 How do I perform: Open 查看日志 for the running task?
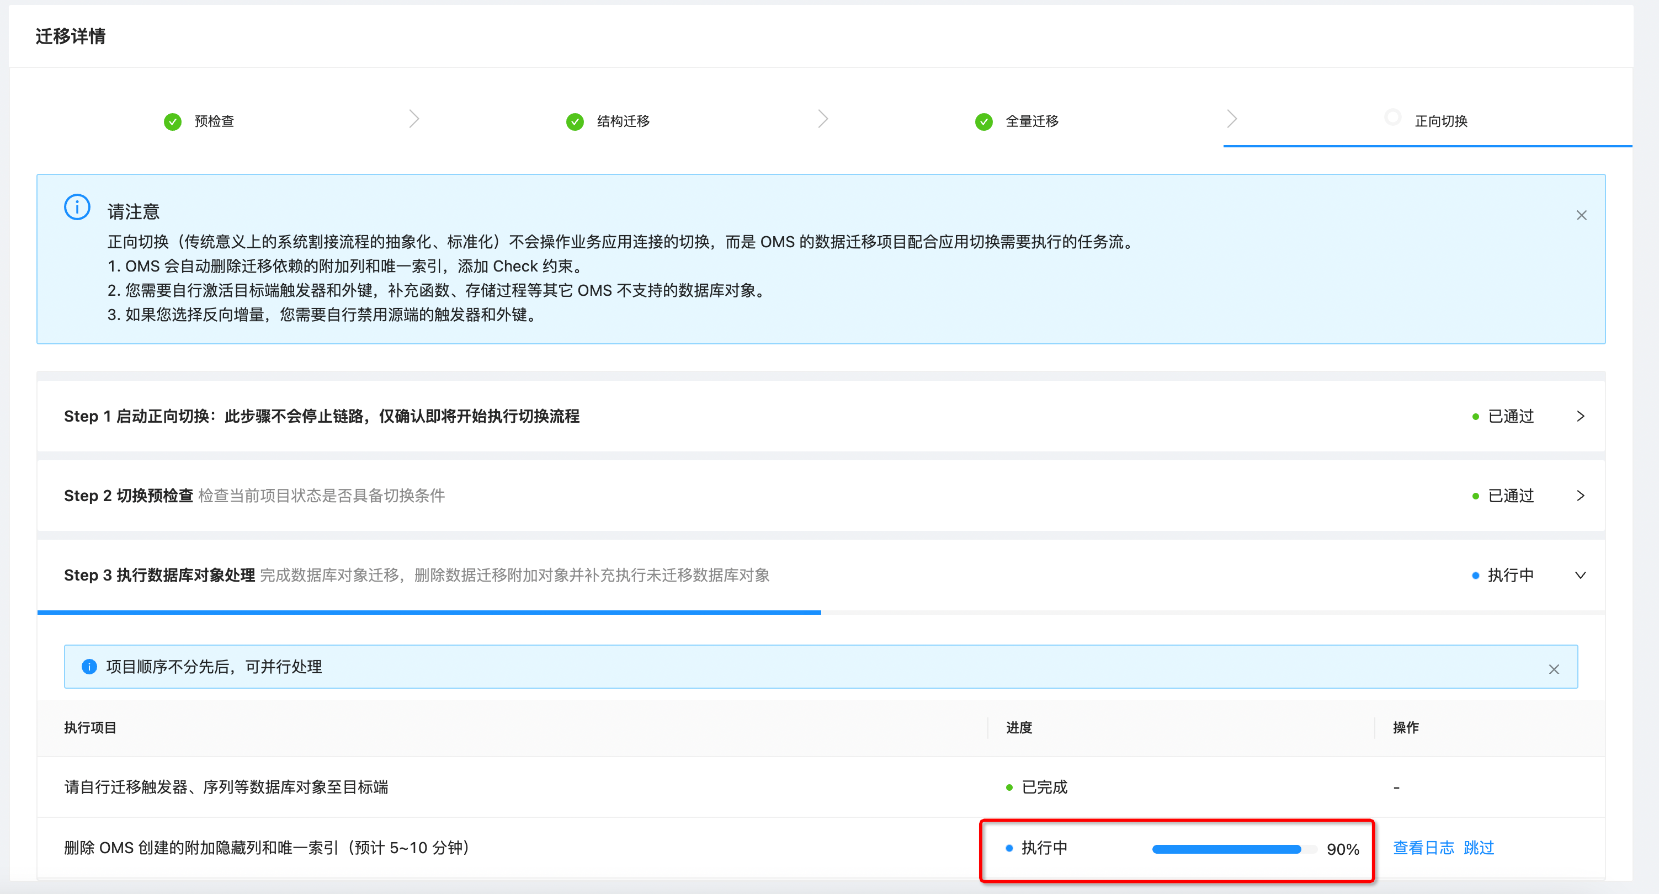click(x=1423, y=848)
